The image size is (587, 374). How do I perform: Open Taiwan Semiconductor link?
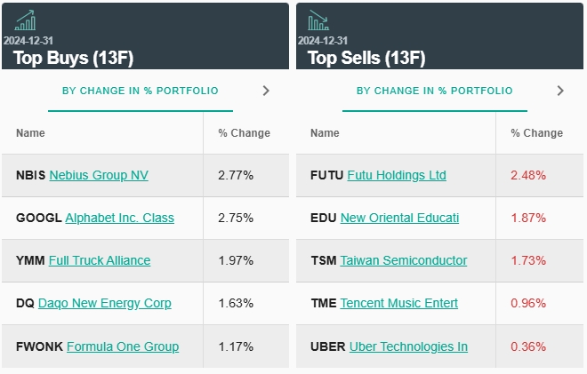pyautogui.click(x=403, y=260)
